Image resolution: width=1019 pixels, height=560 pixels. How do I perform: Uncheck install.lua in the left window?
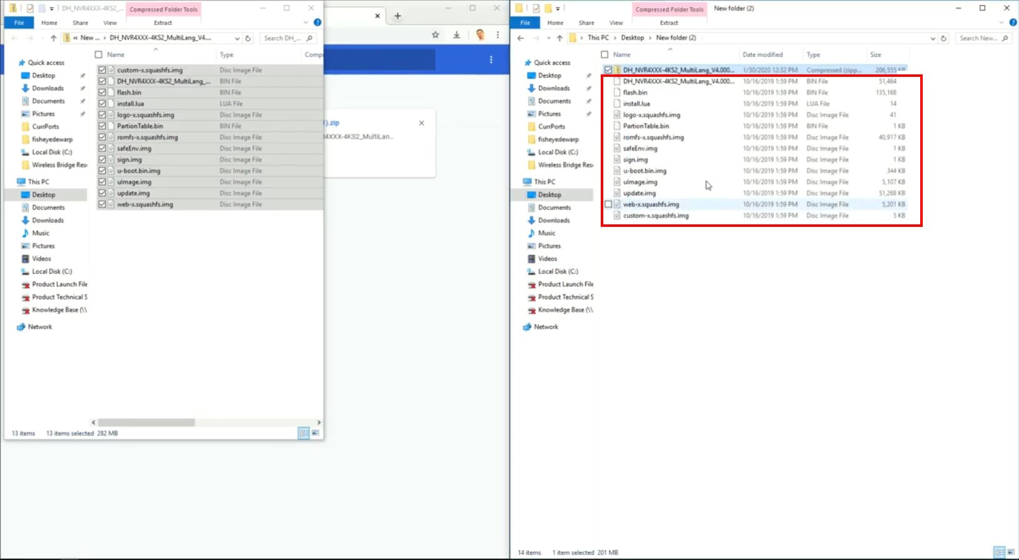[x=102, y=104]
